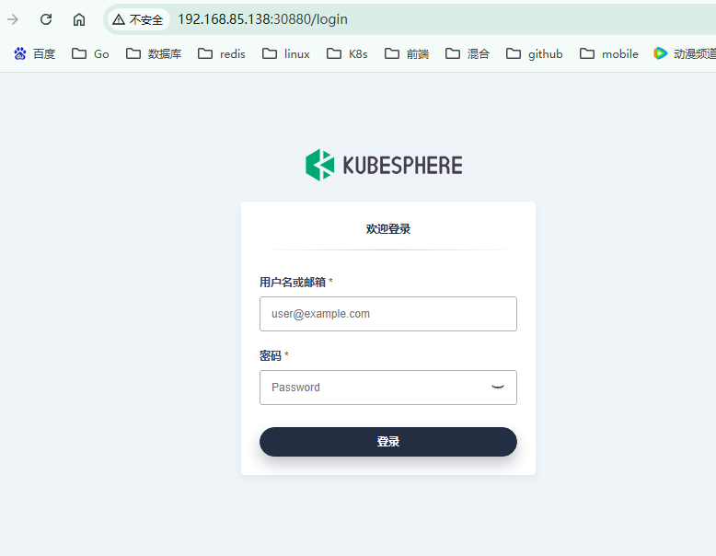
Task: Open the 百度 bookmark
Action: click(35, 54)
